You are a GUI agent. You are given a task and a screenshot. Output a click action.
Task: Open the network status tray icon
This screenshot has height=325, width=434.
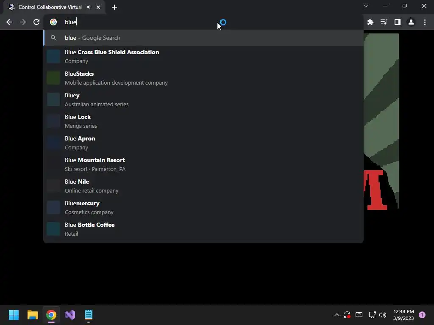point(372,315)
